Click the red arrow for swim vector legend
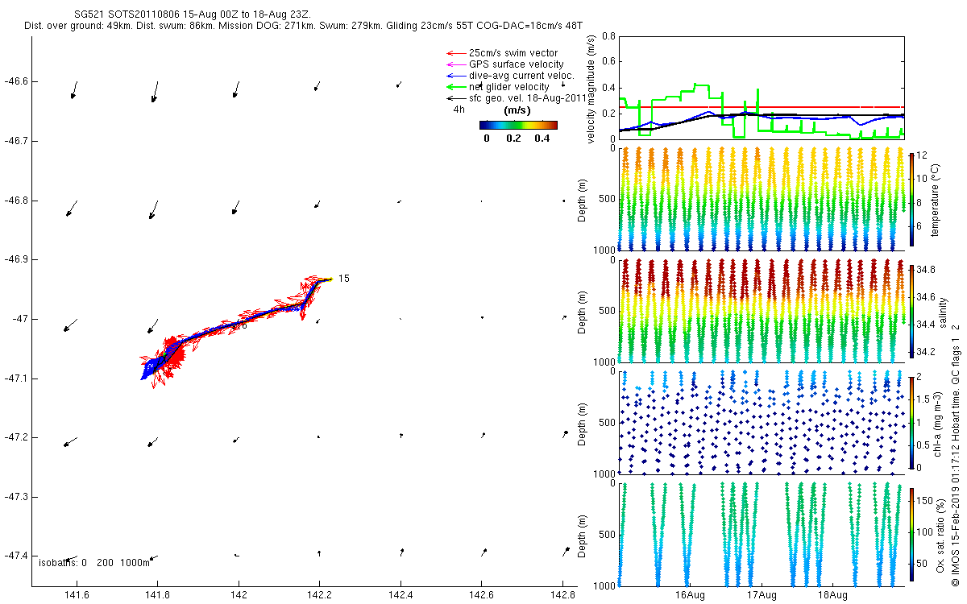 (456, 53)
